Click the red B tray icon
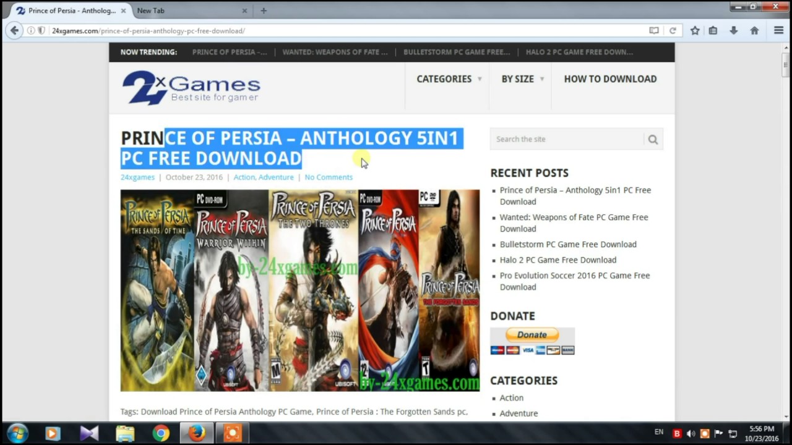Image resolution: width=792 pixels, height=445 pixels. point(677,433)
